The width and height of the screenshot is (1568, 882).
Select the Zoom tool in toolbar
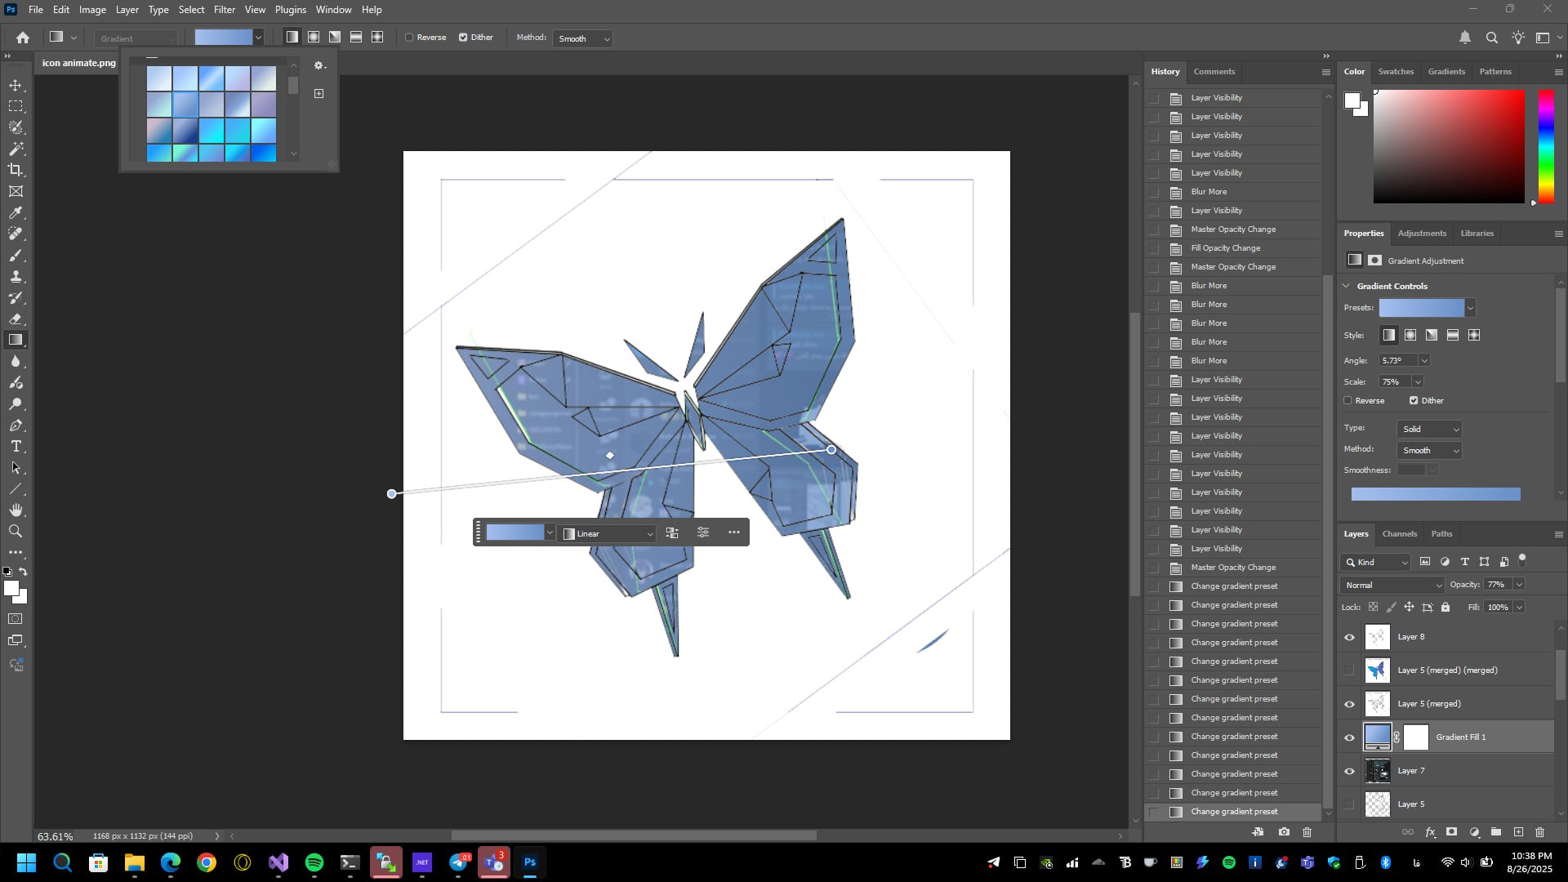16,531
